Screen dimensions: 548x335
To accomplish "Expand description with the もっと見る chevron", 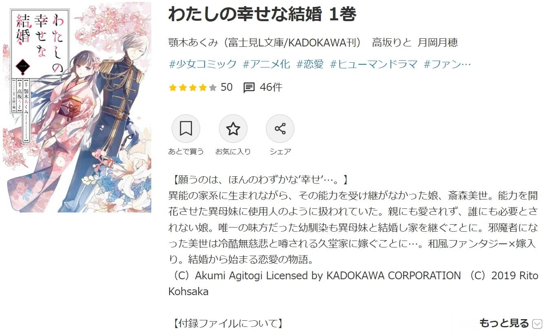I will (537, 324).
